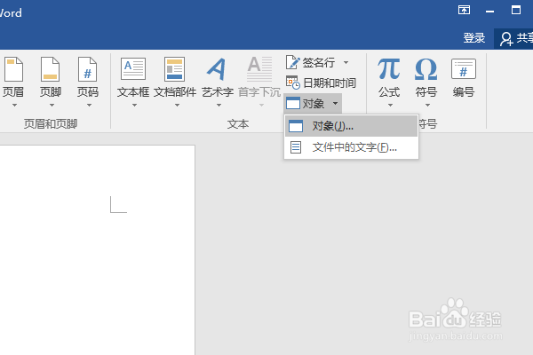Expand the 艺术字 dropdown arrow
This screenshot has width=533, height=355.
(x=219, y=106)
